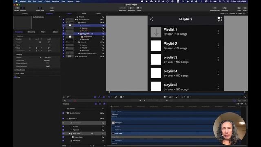Open the Object inspector tab
The image size is (261, 147).
[x=55, y=32]
